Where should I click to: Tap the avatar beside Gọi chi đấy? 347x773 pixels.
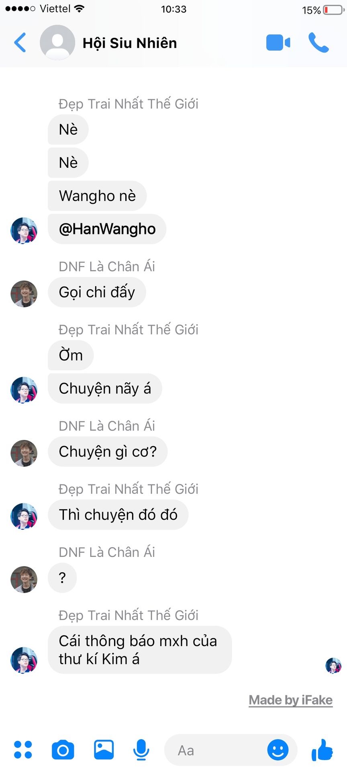[24, 294]
